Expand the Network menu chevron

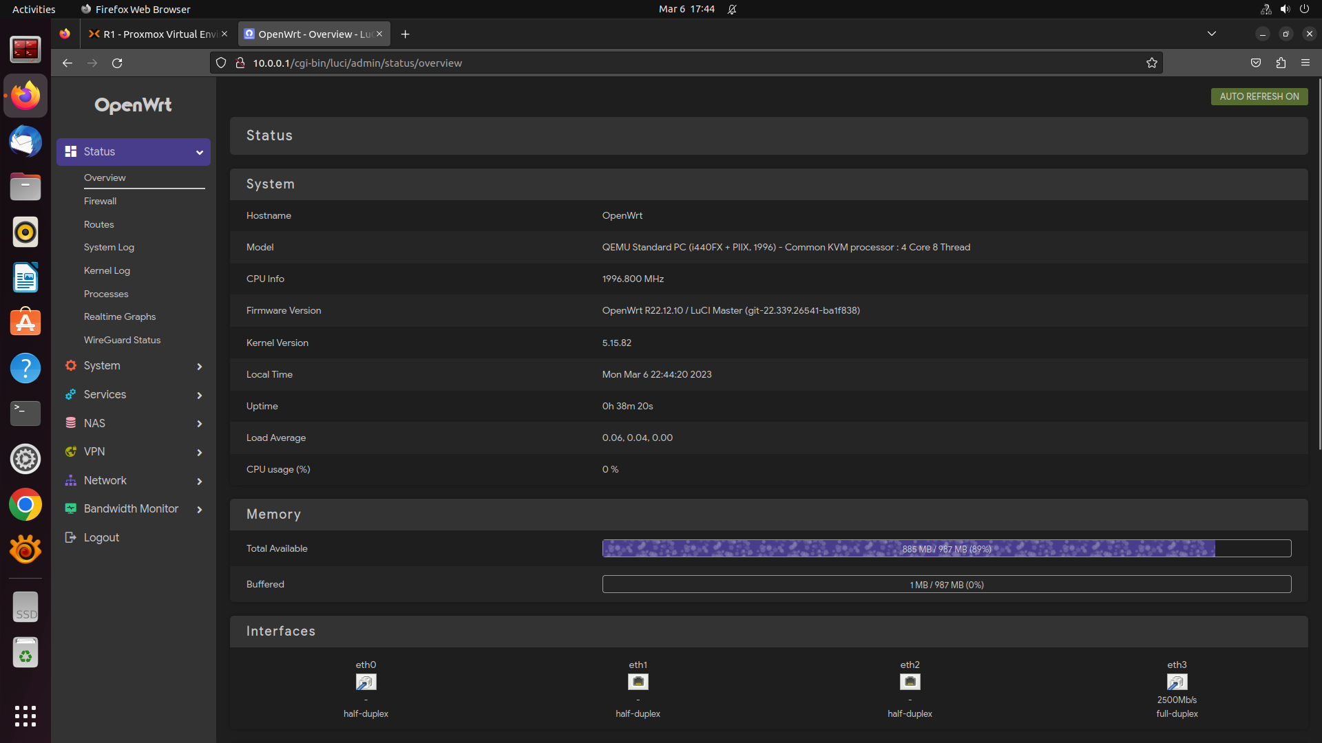pos(200,481)
